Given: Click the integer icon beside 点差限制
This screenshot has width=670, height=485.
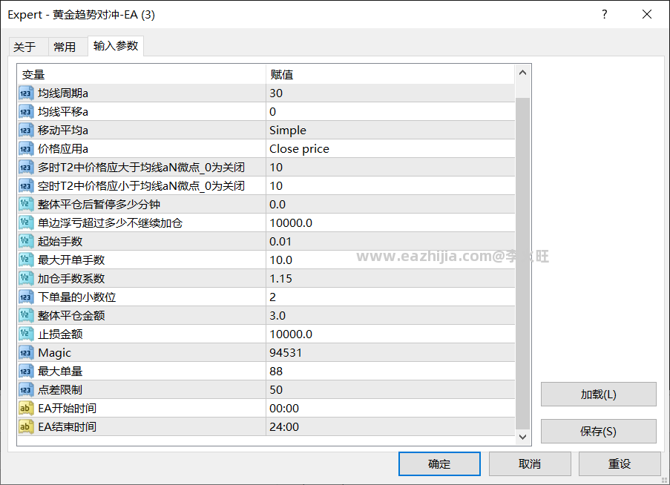Looking at the screenshot, I should tap(26, 390).
